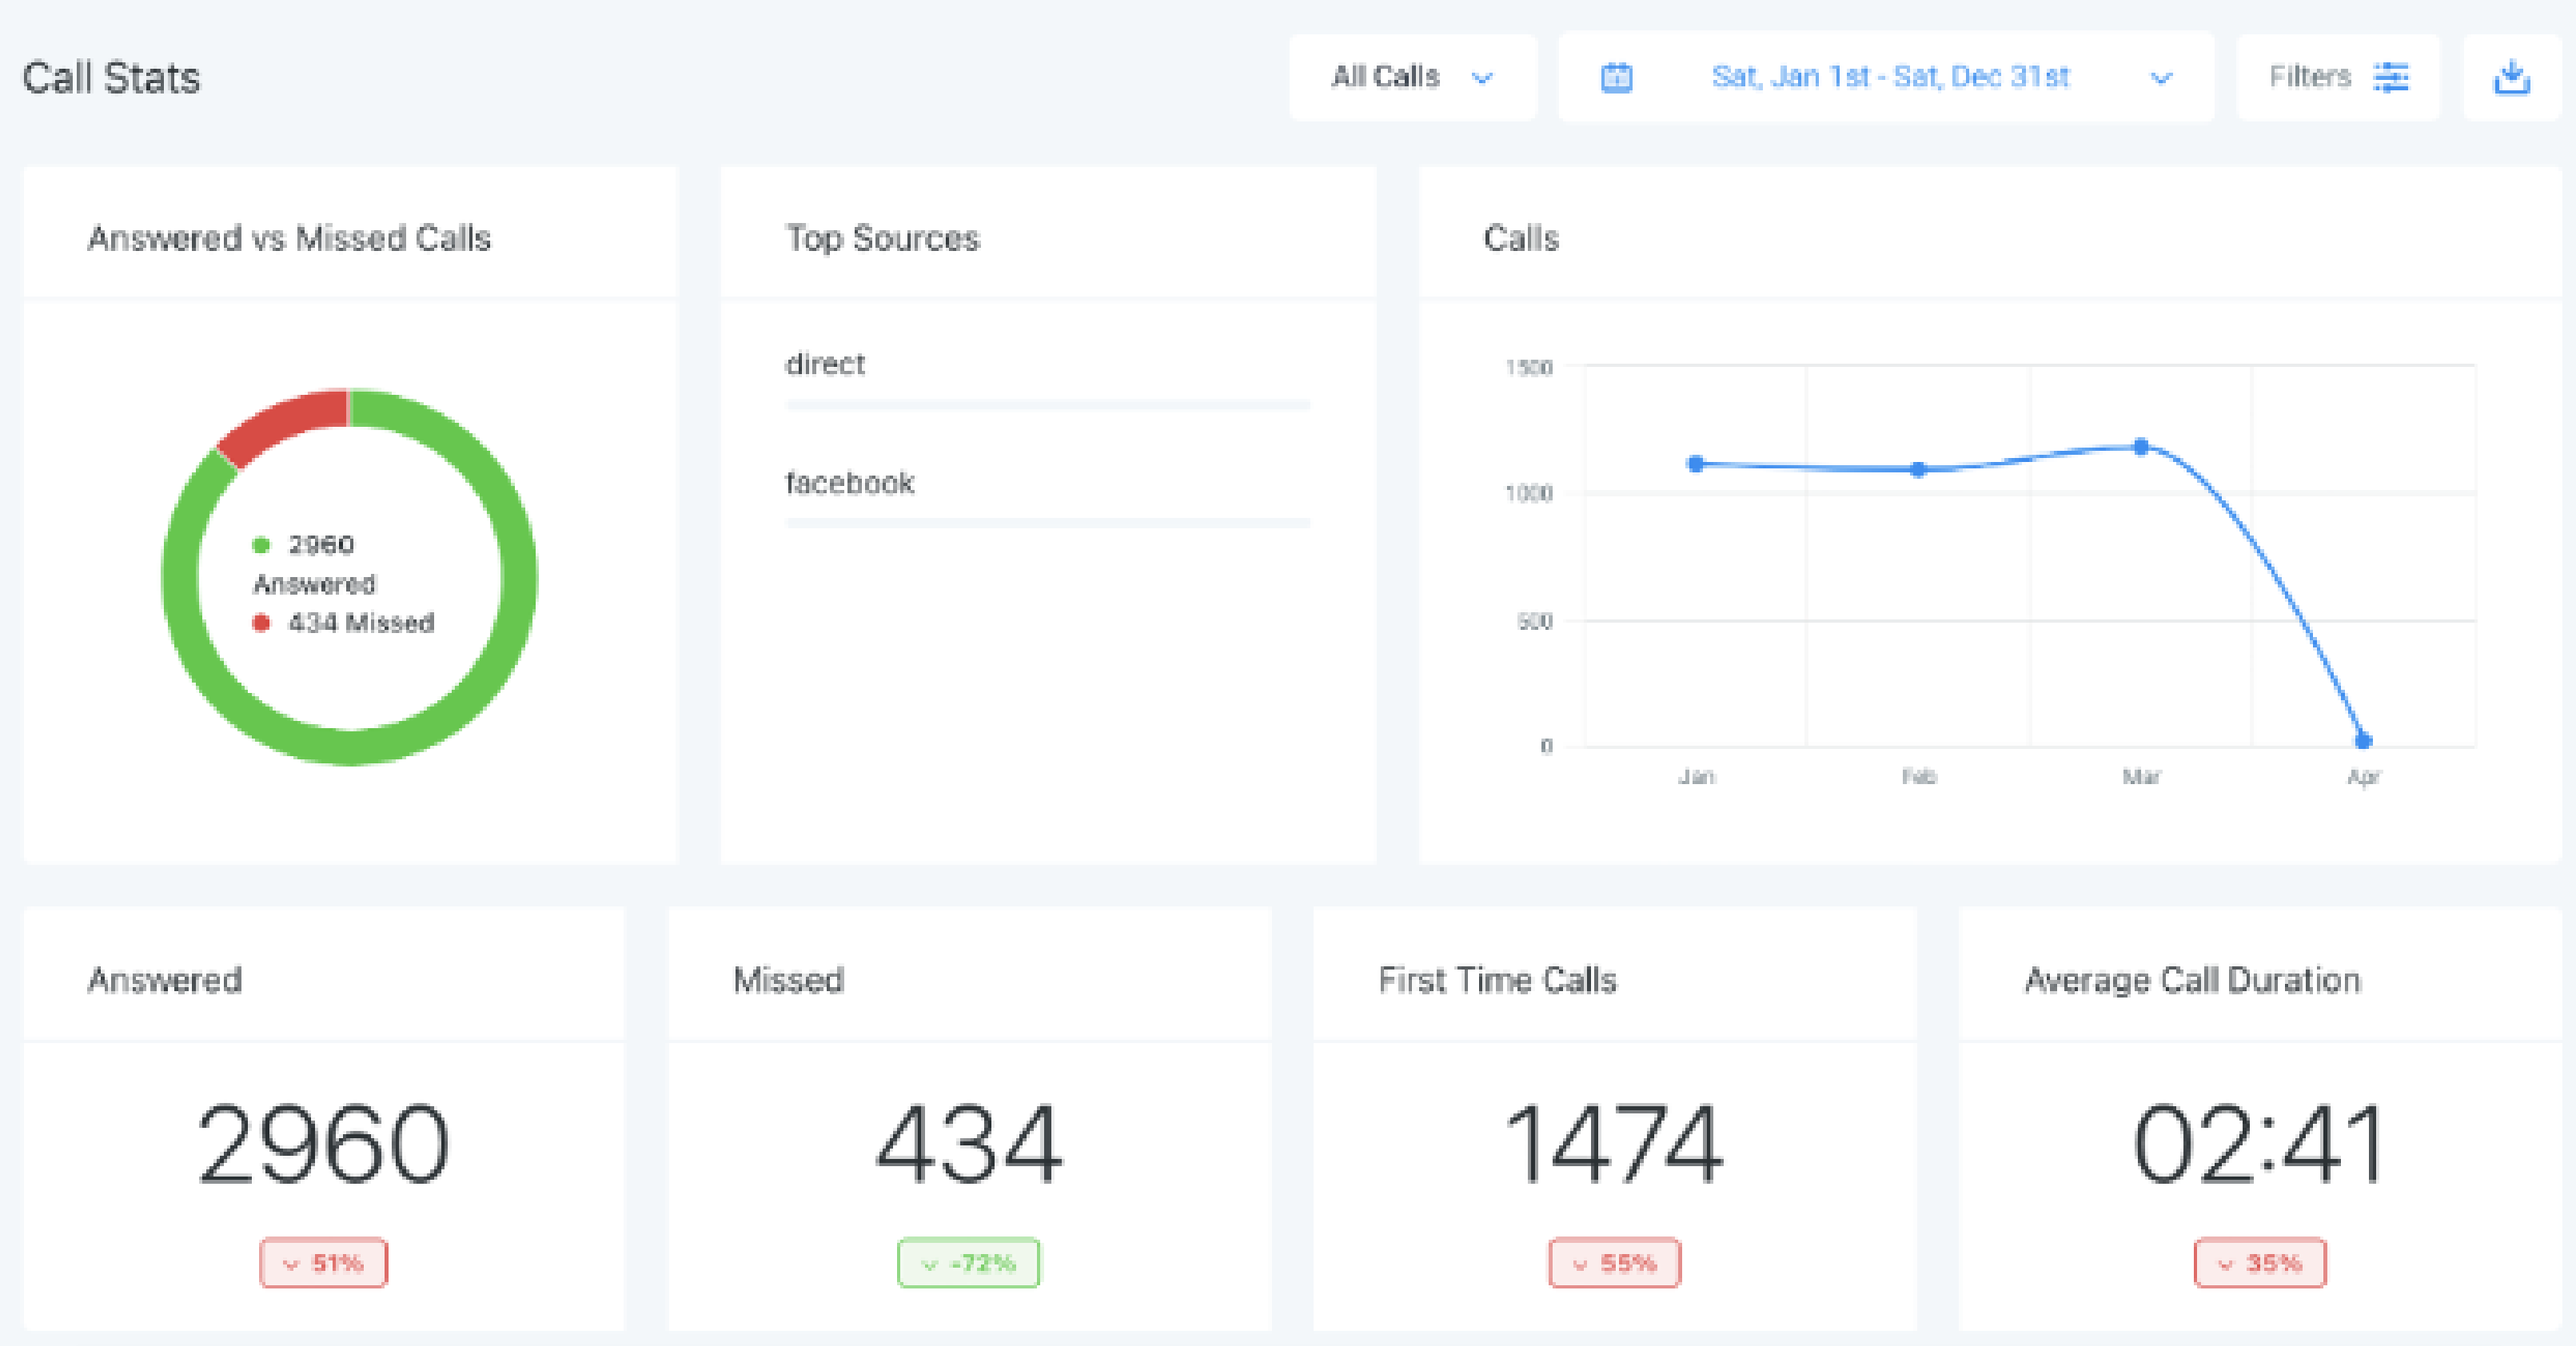
Task: Click the download export icon
Action: 2511,77
